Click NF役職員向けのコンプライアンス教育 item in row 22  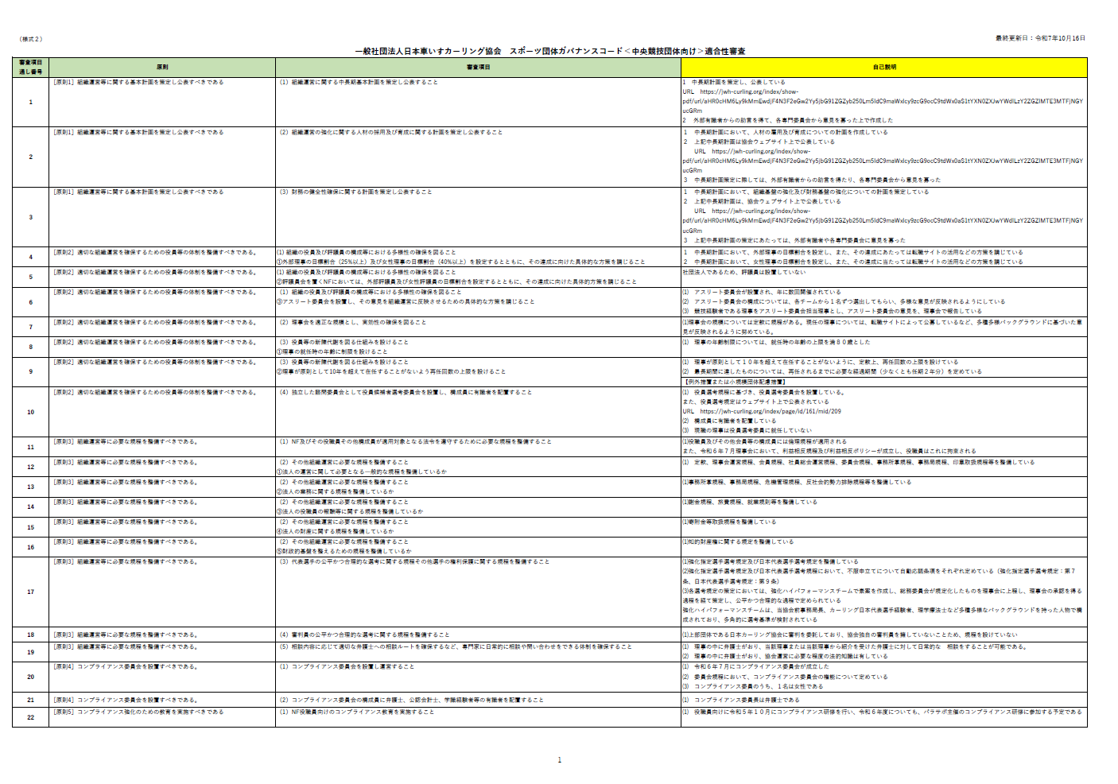pyautogui.click(x=357, y=712)
